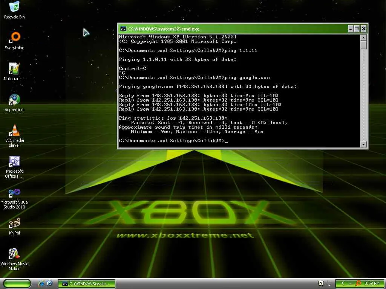
Task: Click the 'Ping statistics for 142.251.163.138' line
Action: click(173, 118)
